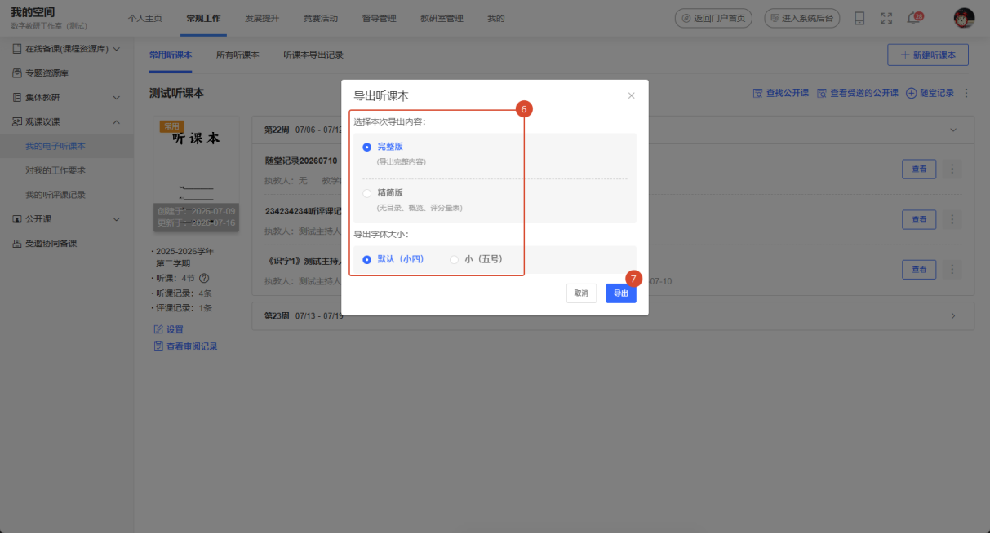Image resolution: width=990 pixels, height=533 pixels.
Task: Switch to 听课本导出记录 tab
Action: coord(313,55)
